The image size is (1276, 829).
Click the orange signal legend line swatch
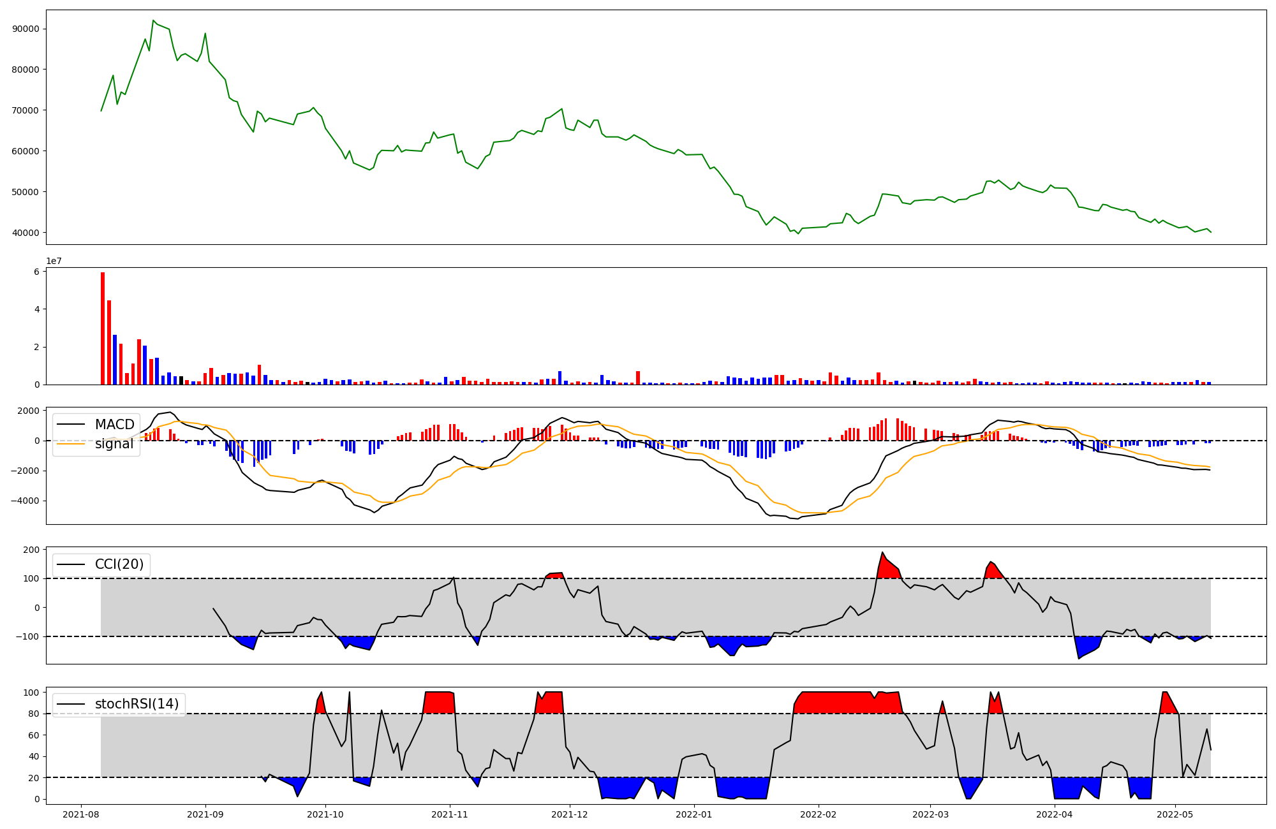(71, 444)
